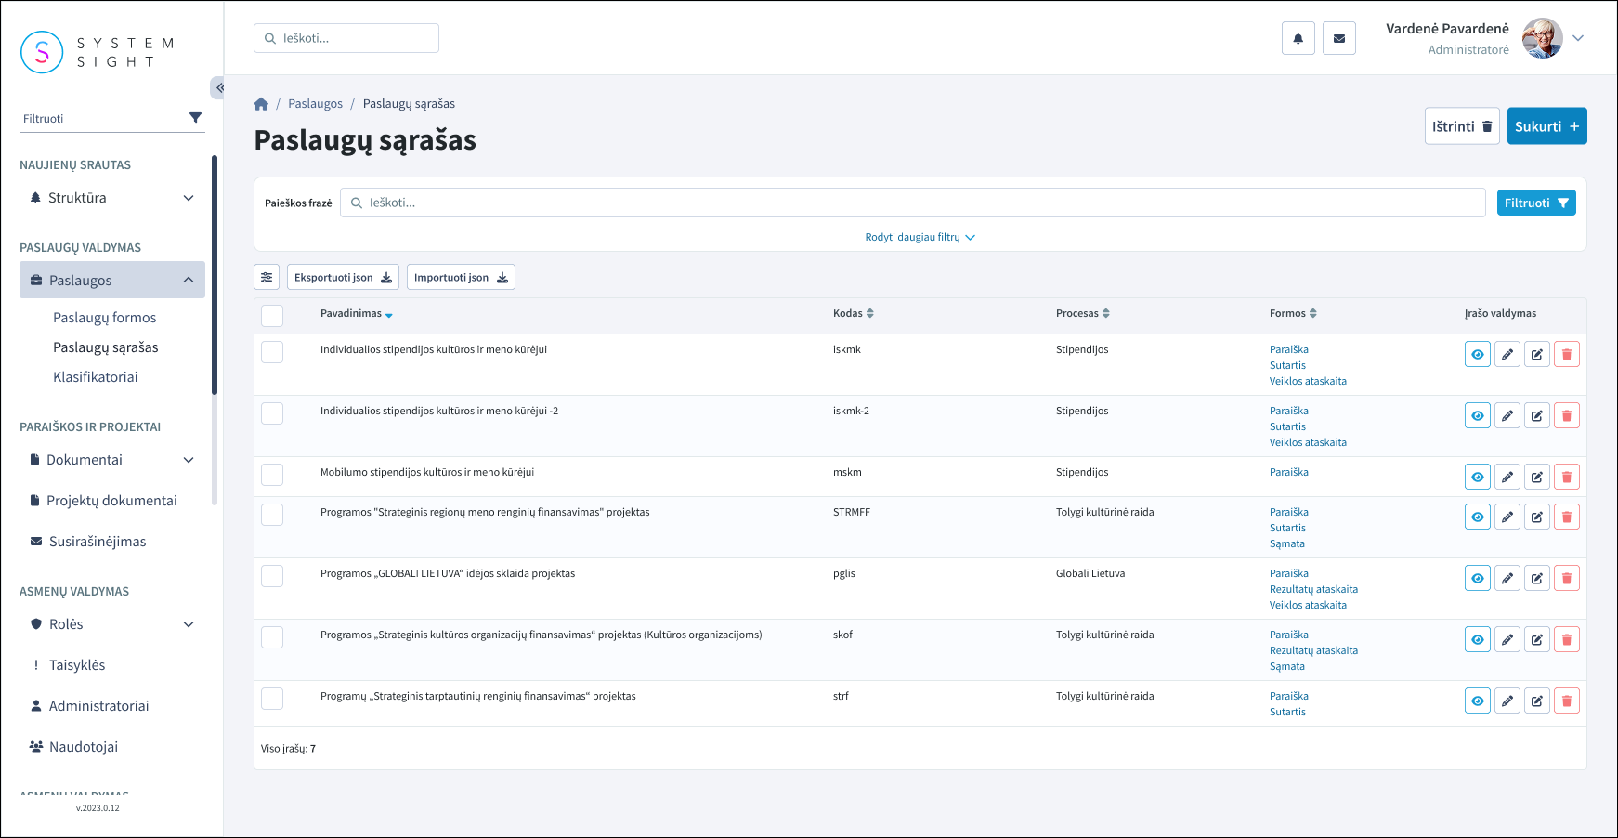Delete the iskmk service with the trash icon
1618x838 pixels.
(x=1566, y=354)
